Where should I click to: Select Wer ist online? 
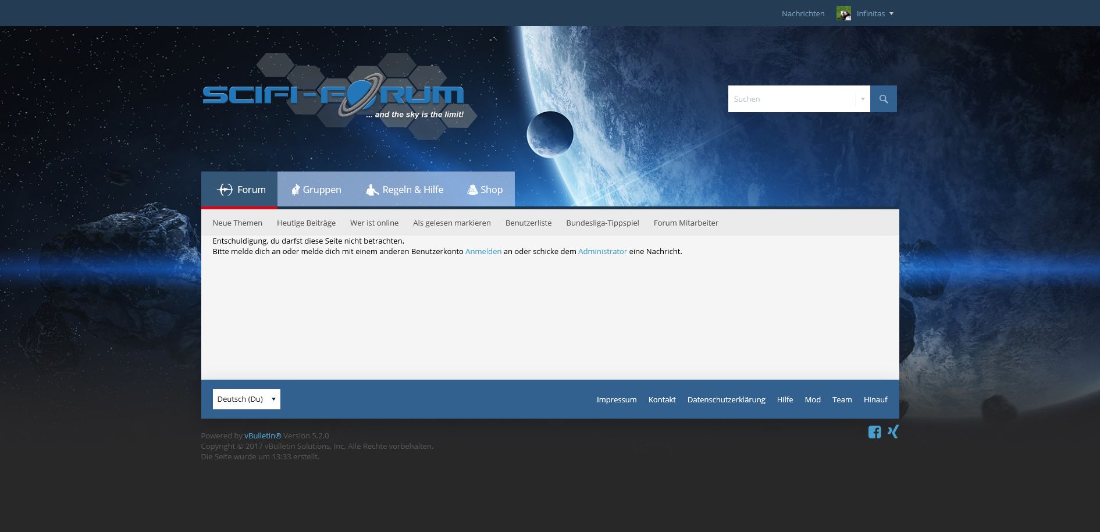click(374, 223)
